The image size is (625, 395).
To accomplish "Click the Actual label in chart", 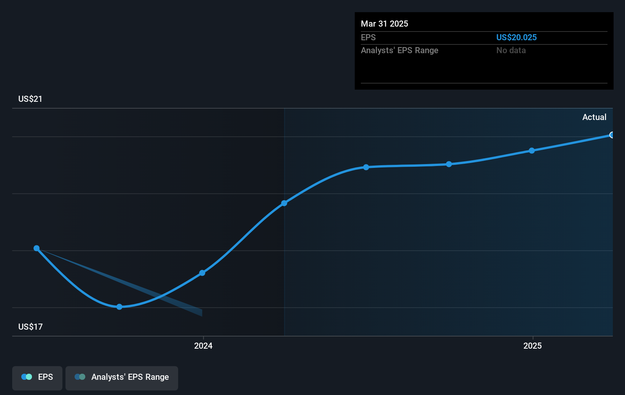I will tap(594, 117).
